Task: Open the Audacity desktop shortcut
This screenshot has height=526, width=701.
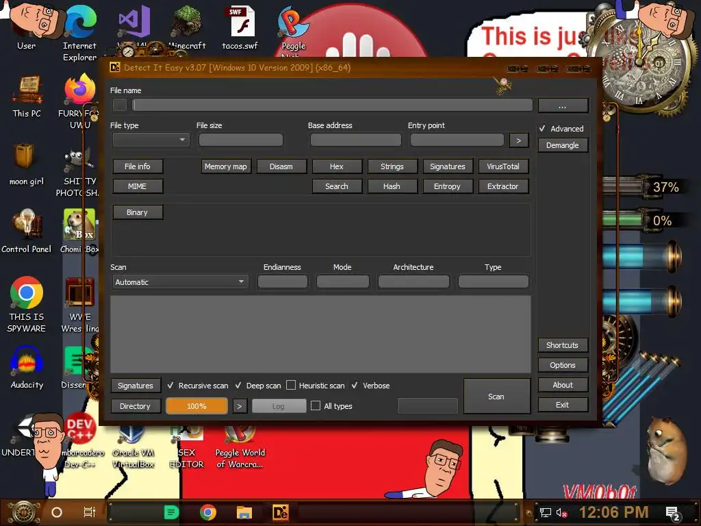Action: pyautogui.click(x=27, y=367)
